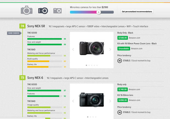This screenshot has height=119, width=170.
Task: Click 'Kit with 16-50mm Power Zoom Lens - Black'
Action: point(137,43)
